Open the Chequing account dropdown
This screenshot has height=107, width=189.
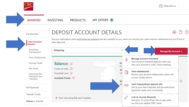point(88,50)
